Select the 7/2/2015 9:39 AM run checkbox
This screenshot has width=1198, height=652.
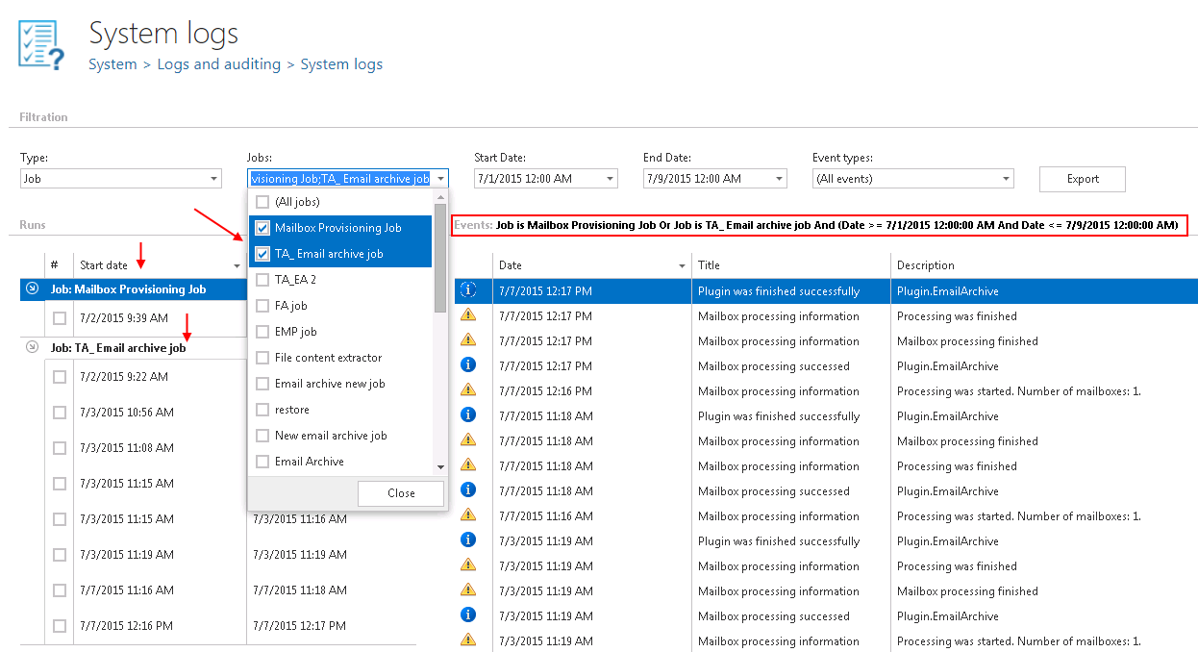[60, 317]
